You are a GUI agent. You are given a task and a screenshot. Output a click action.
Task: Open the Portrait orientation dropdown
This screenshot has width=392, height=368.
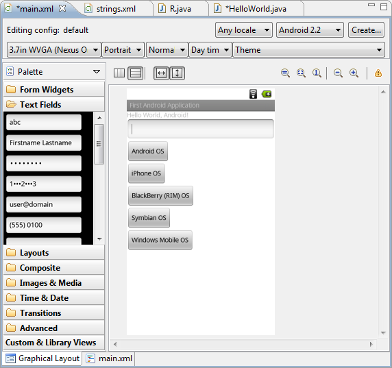(x=123, y=50)
